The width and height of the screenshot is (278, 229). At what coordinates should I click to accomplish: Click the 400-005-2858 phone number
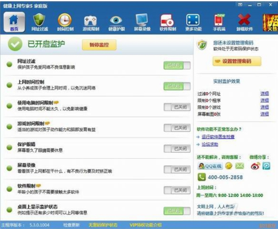[x=225, y=177]
